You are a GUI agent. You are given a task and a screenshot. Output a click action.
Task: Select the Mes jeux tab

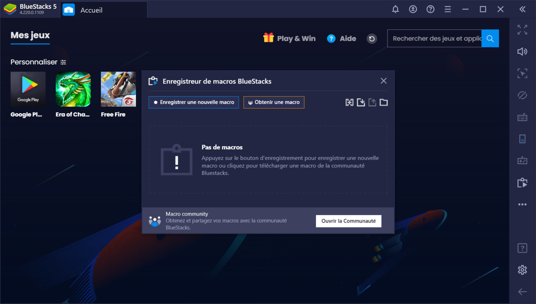[30, 36]
